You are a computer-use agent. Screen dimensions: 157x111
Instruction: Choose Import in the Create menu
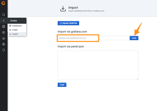(15, 34)
